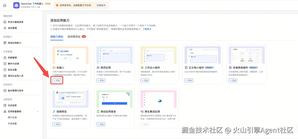Click the 成员管理 label
Viewport: 298px width, 139px height.
coord(12,28)
